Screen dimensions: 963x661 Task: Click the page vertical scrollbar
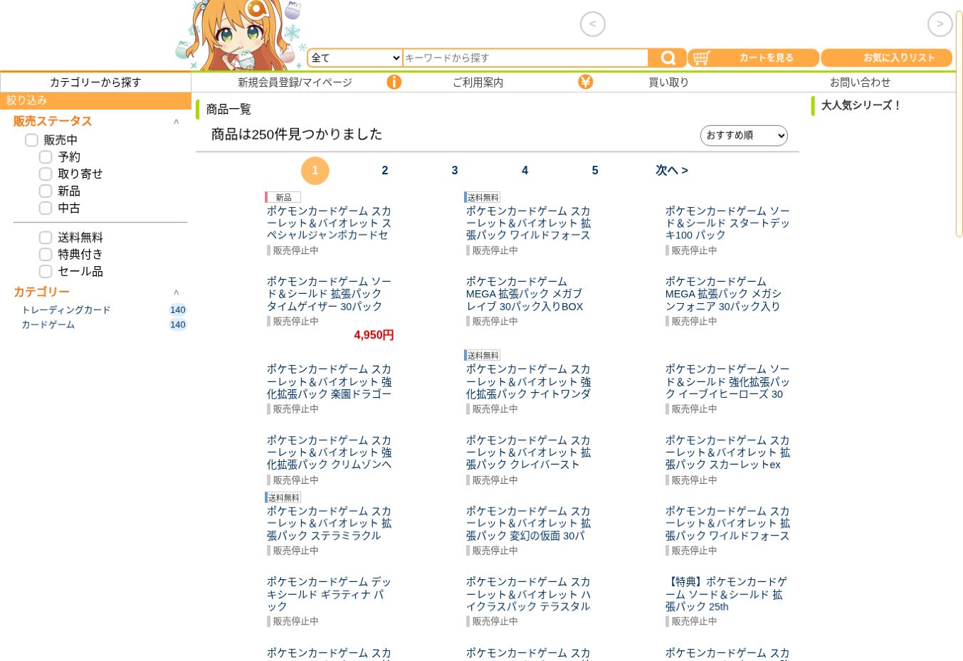pos(959,124)
